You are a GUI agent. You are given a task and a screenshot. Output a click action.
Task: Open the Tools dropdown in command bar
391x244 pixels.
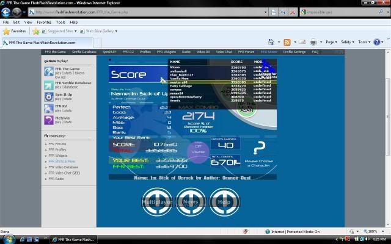(365, 42)
